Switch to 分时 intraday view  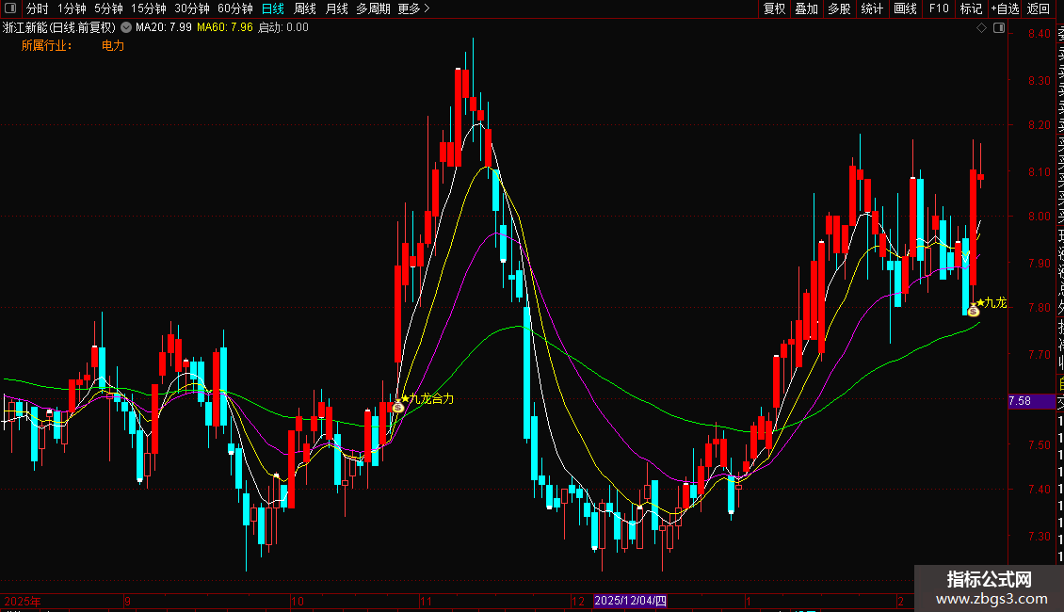[38, 8]
